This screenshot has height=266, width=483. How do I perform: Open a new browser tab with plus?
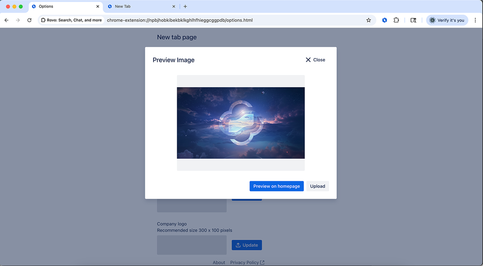(x=185, y=6)
